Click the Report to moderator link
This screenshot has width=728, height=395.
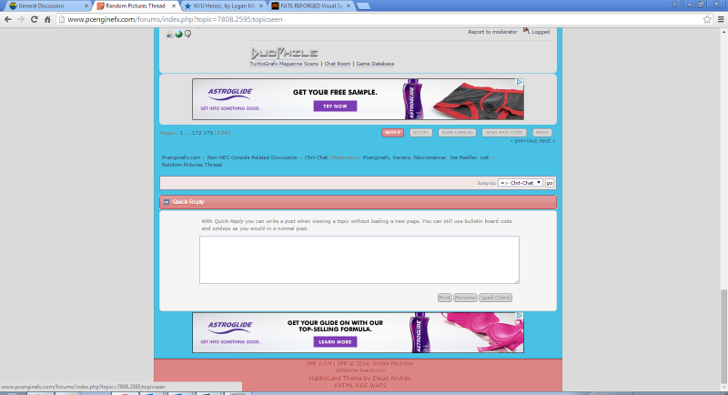(492, 32)
